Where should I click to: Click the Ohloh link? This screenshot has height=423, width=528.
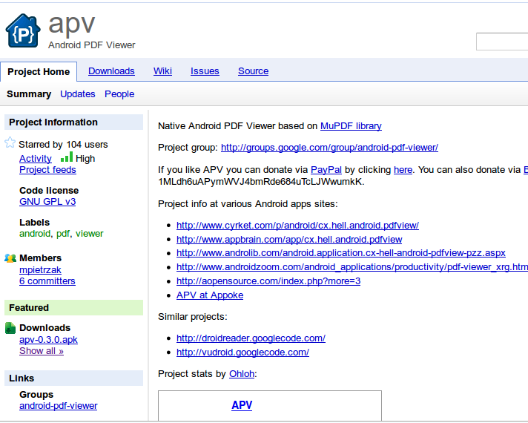(242, 374)
